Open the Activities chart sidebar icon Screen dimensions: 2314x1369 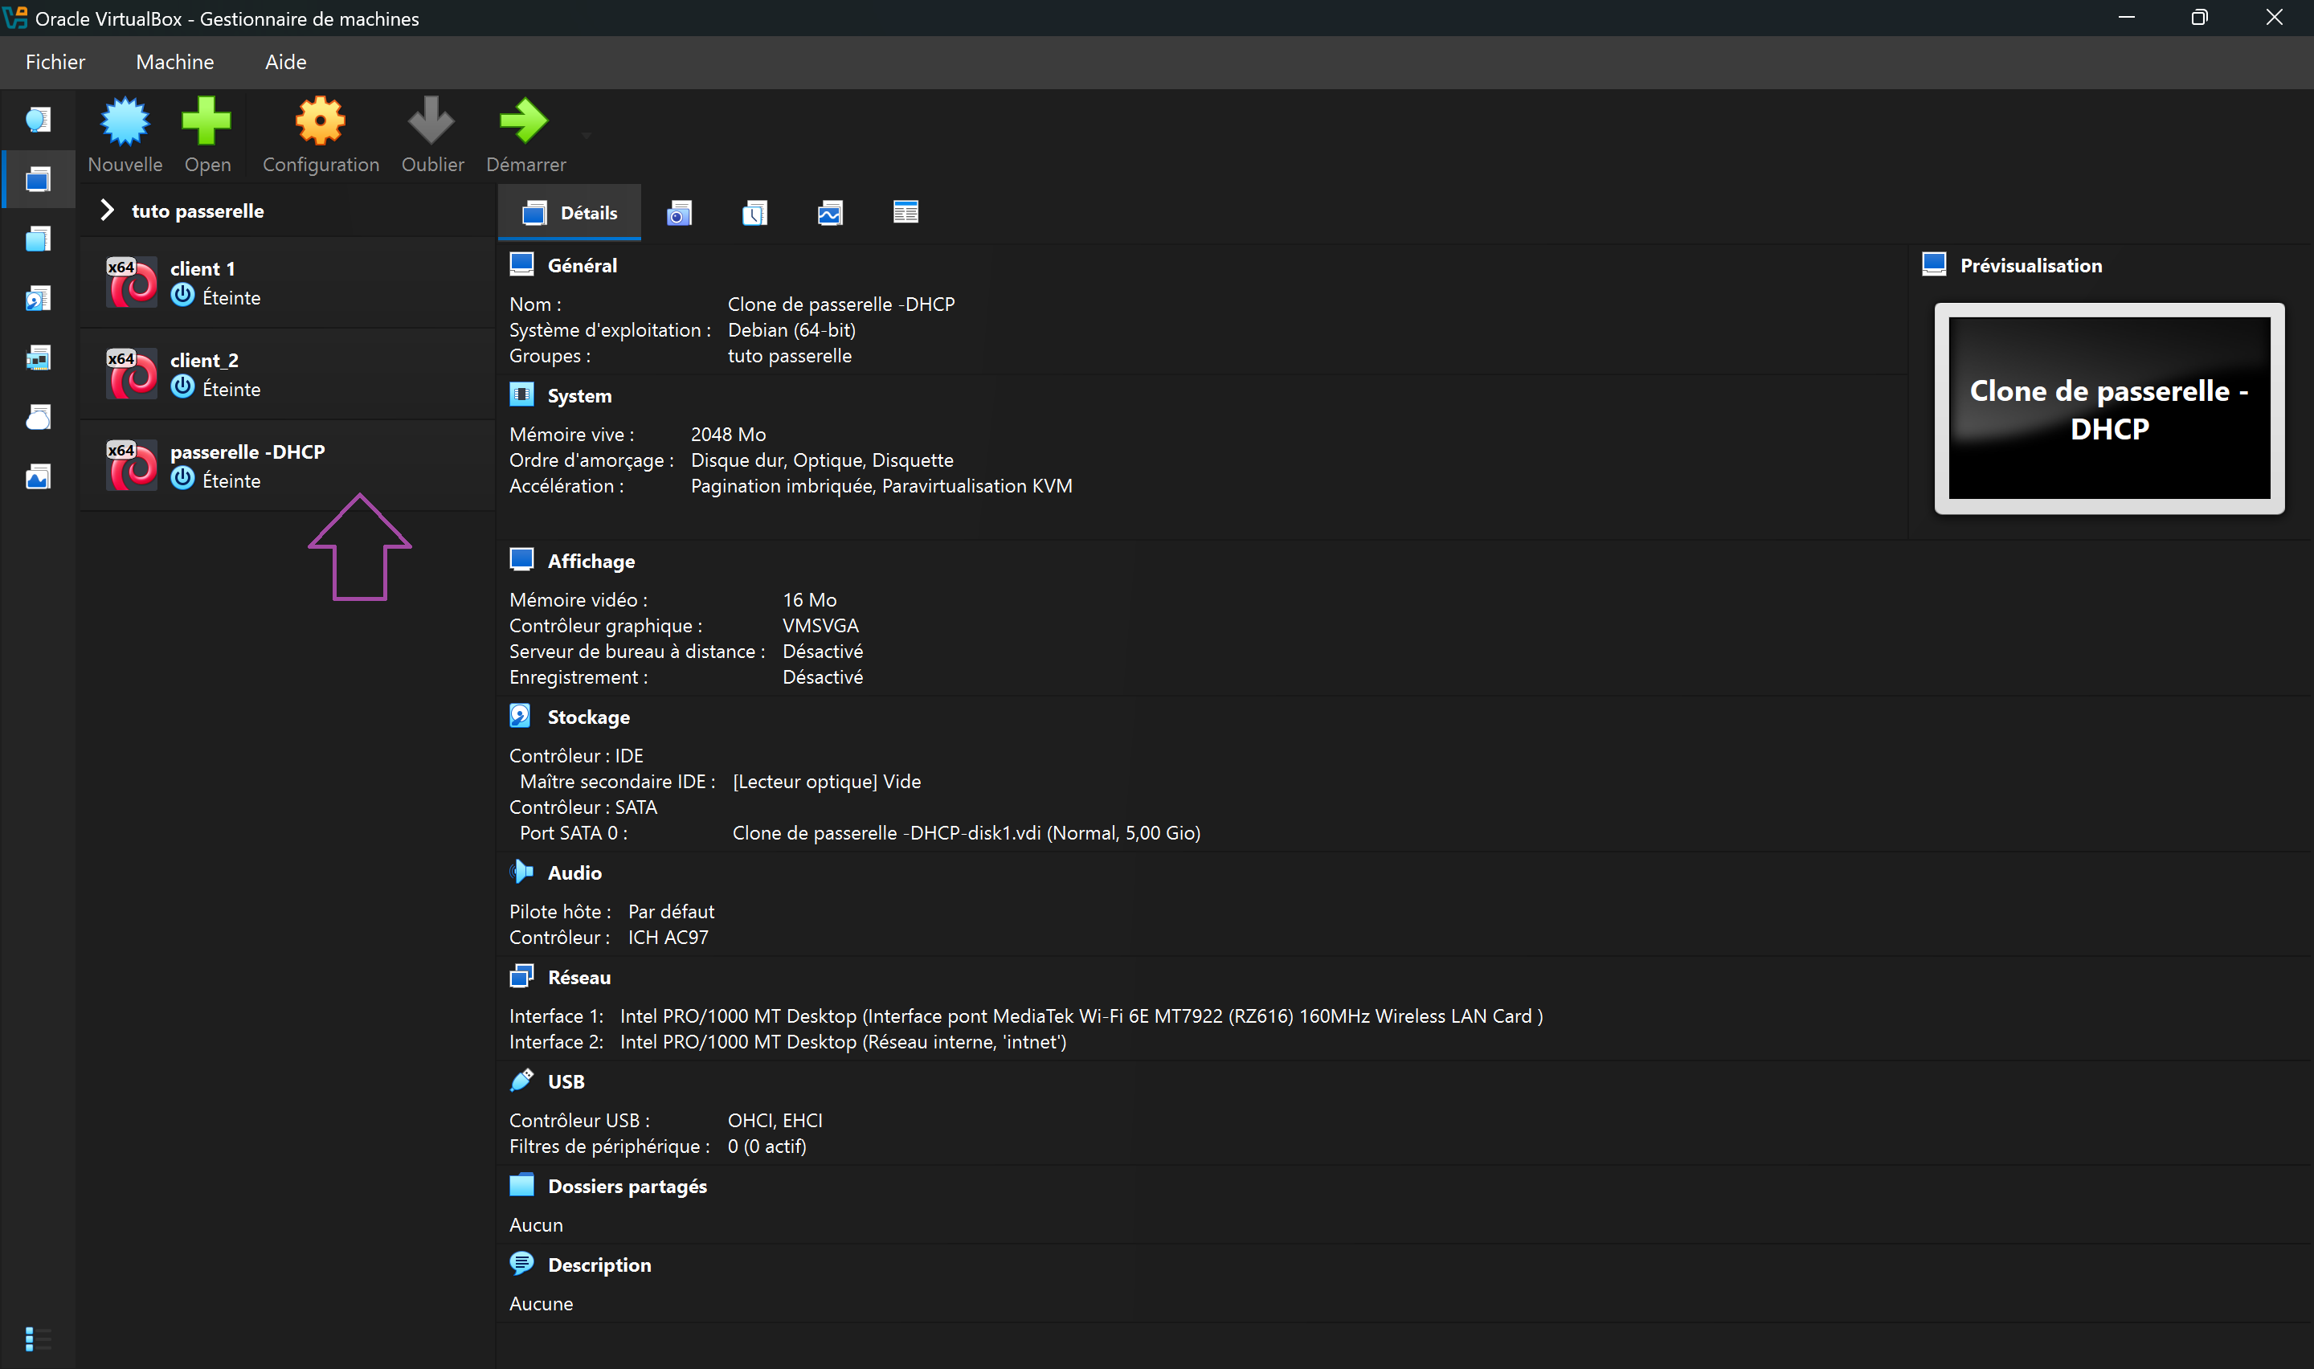[38, 477]
